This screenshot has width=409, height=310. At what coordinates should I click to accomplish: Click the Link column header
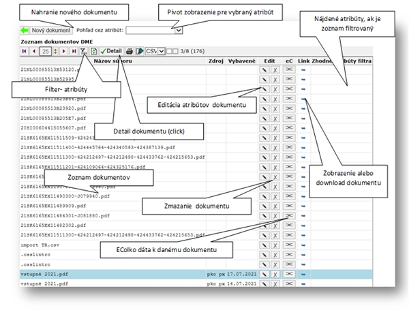tap(303, 61)
